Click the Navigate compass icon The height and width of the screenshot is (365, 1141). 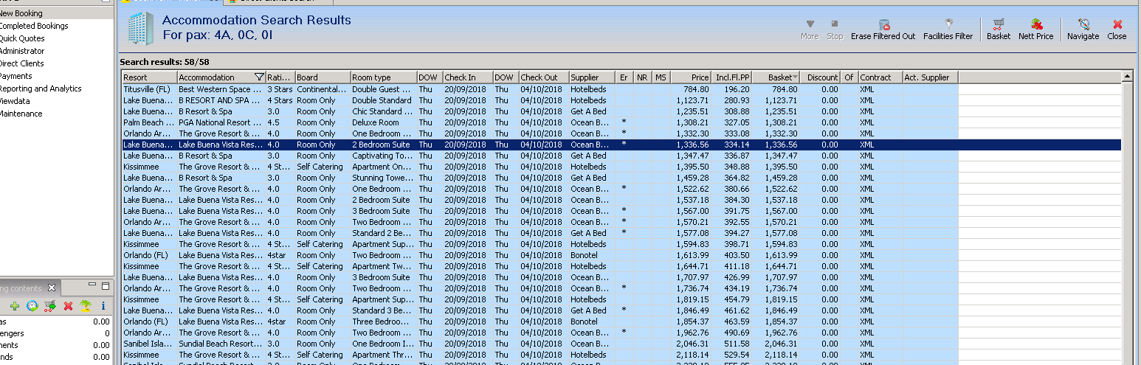(x=1083, y=24)
